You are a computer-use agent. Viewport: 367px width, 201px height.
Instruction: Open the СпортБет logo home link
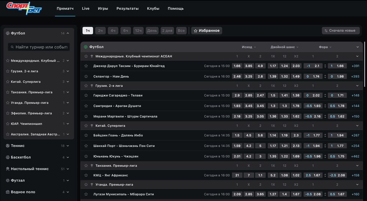[24, 8]
